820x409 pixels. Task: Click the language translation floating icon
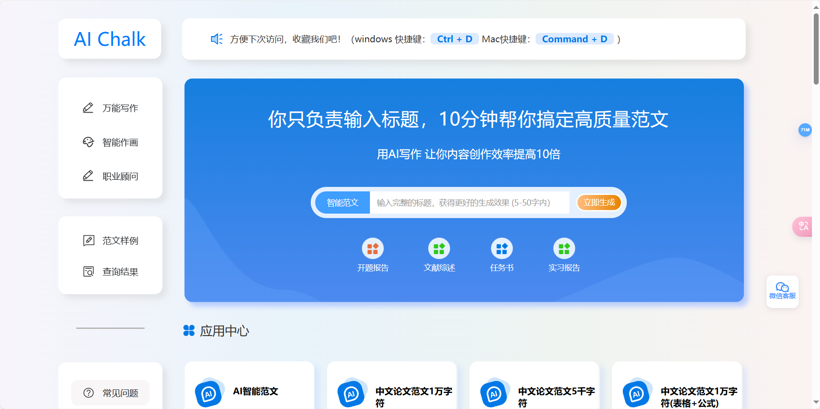point(804,227)
